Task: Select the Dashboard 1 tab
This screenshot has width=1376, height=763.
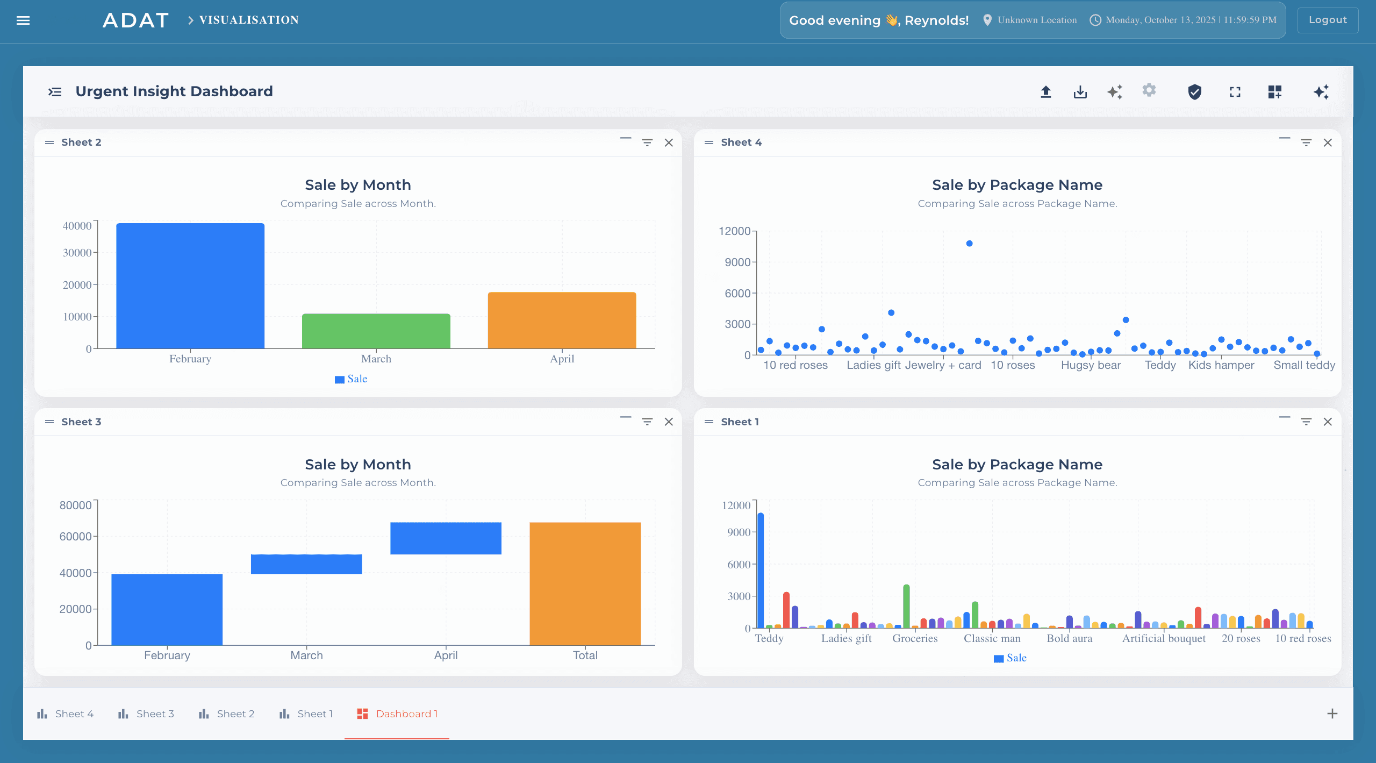Action: click(397, 714)
